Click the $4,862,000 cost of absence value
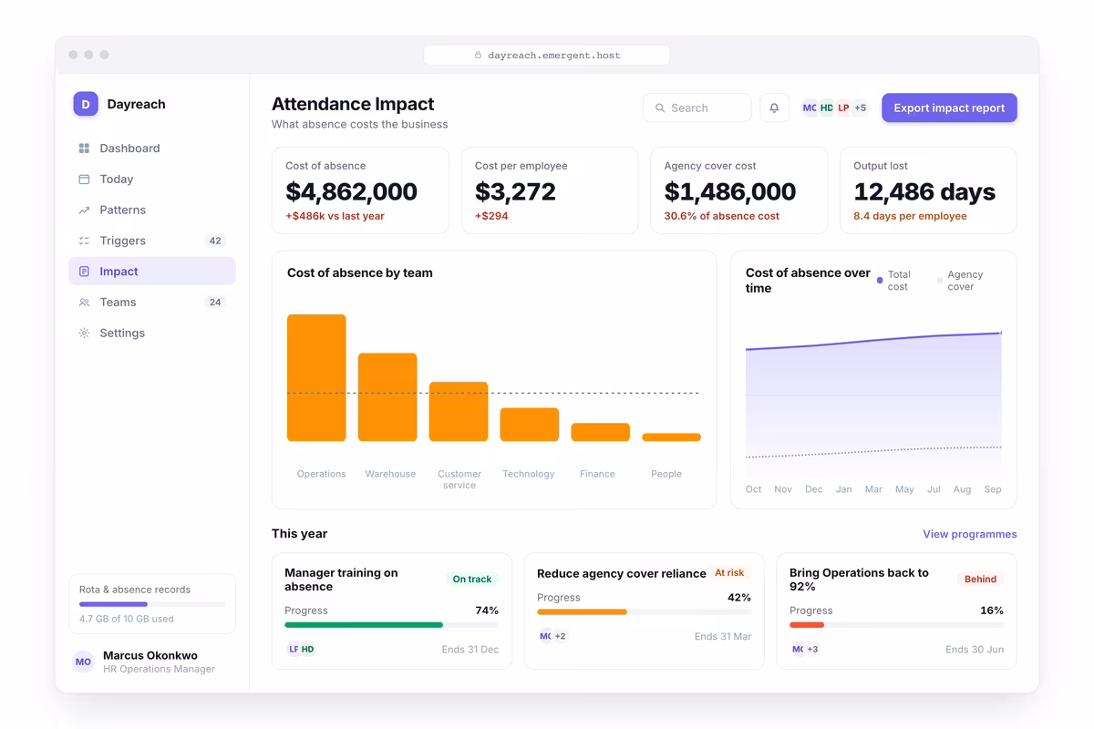This screenshot has height=729, width=1094. pos(351,191)
